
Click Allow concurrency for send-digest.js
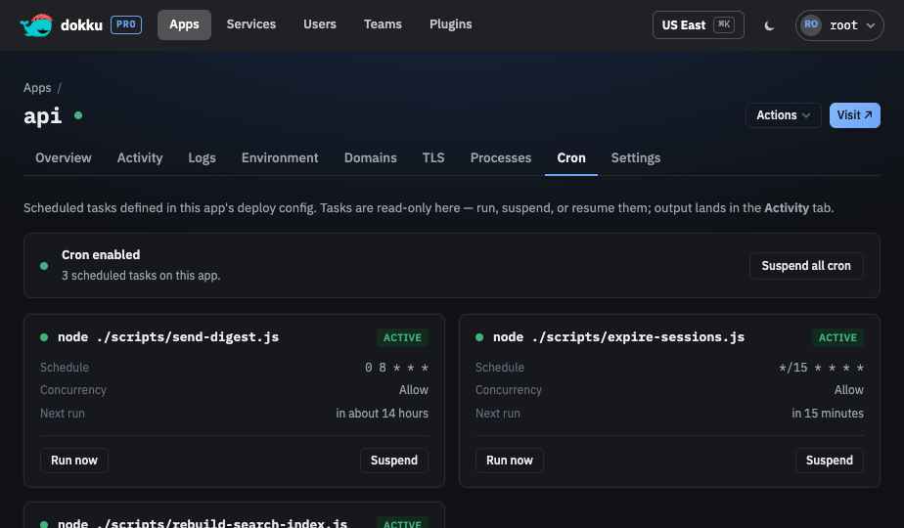tap(414, 390)
